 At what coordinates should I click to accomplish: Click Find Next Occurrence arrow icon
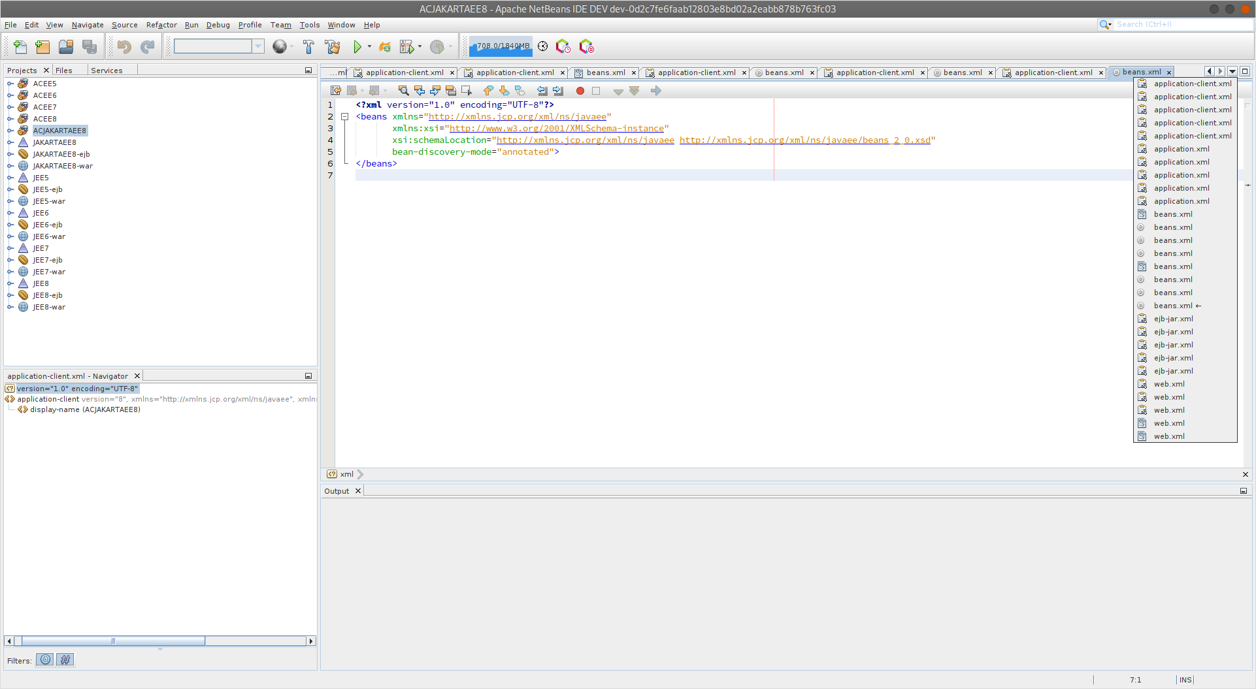point(435,91)
